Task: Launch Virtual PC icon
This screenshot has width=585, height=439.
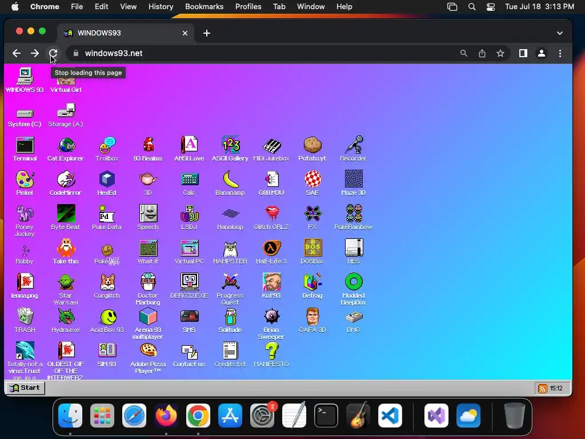Action: pos(189,252)
